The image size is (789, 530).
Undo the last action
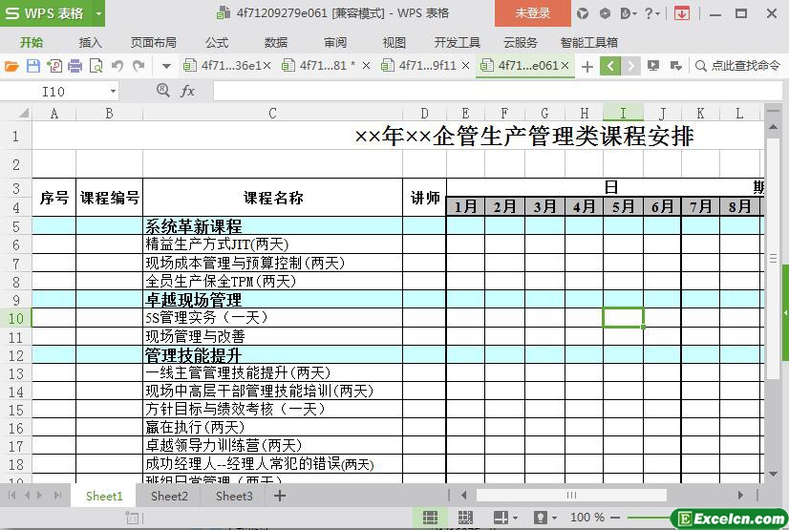pyautogui.click(x=117, y=66)
